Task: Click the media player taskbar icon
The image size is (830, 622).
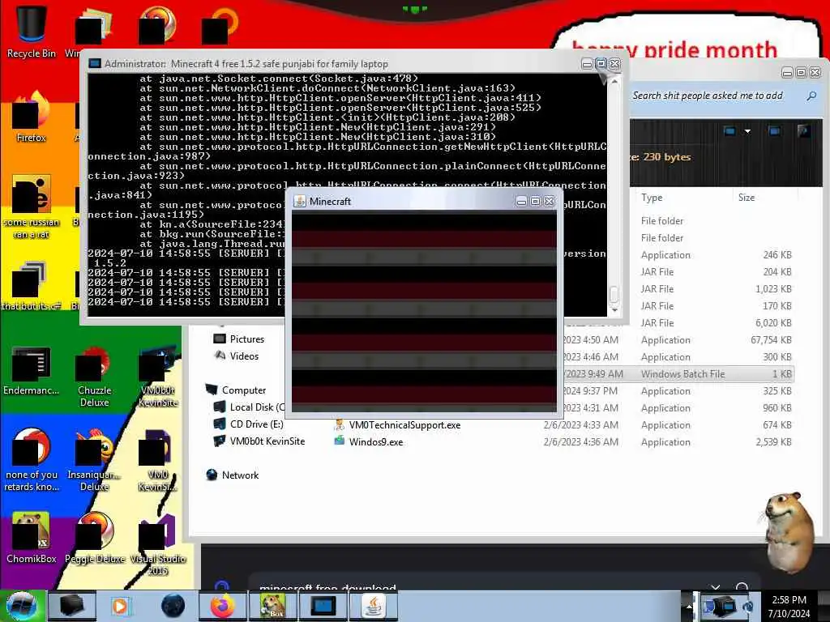Action: (120, 606)
